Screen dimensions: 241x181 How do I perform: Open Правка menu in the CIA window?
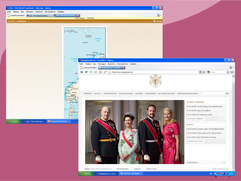pos(16,12)
